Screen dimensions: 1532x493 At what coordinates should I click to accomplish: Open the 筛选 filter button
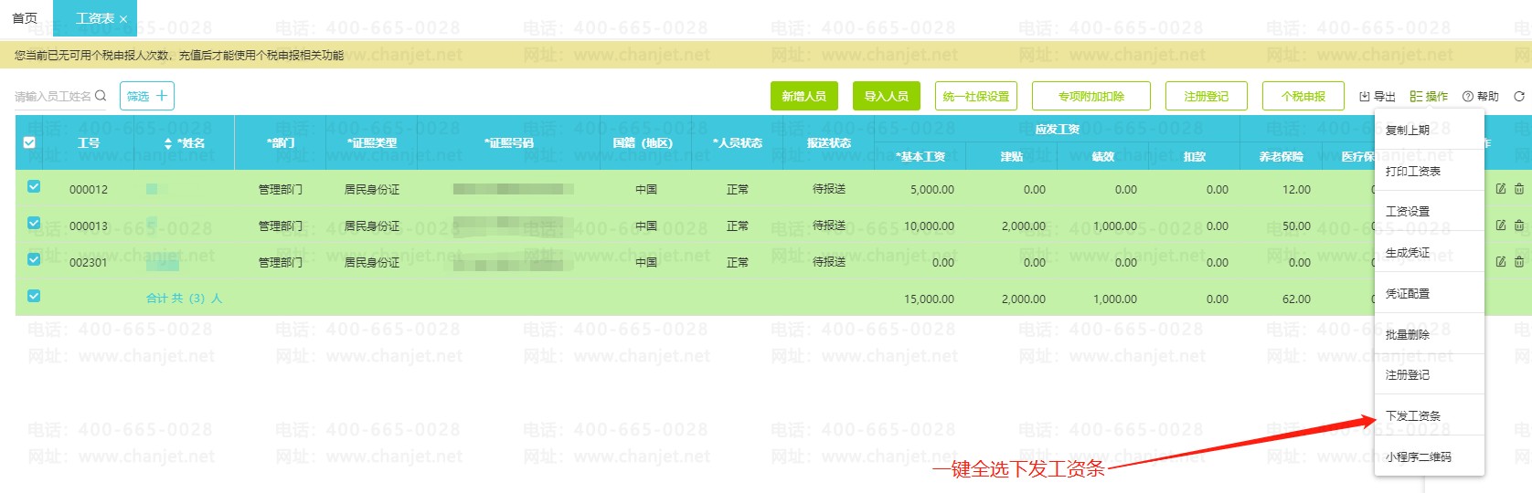[x=147, y=96]
